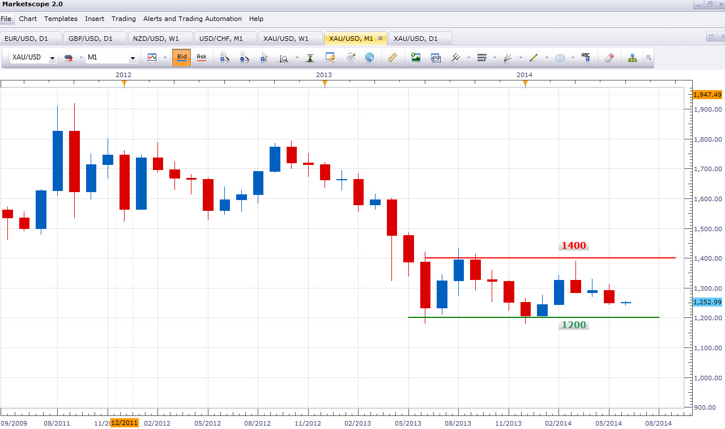Select the fan lines tool

[508, 58]
